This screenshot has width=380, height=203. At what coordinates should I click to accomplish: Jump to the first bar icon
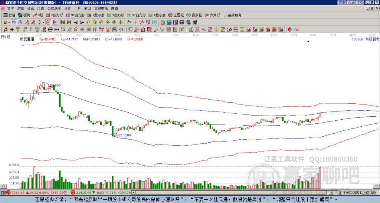[x=62, y=22]
